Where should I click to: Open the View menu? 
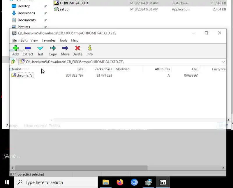[x=34, y=40]
